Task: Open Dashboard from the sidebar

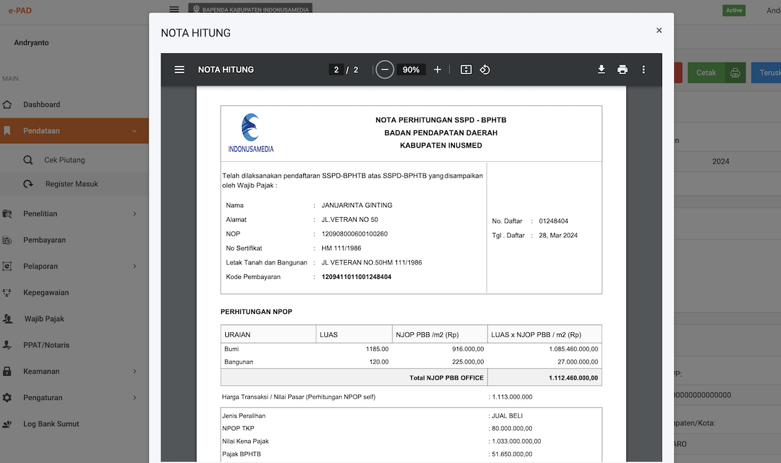Action: (x=42, y=105)
